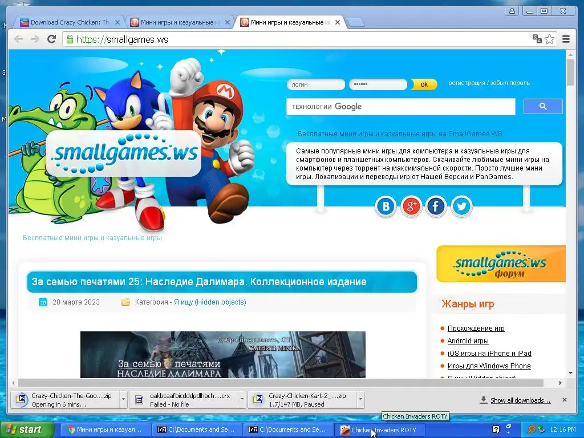Click the calendar icon beside 20 марта 2023
The image size is (584, 438).
pos(43,302)
